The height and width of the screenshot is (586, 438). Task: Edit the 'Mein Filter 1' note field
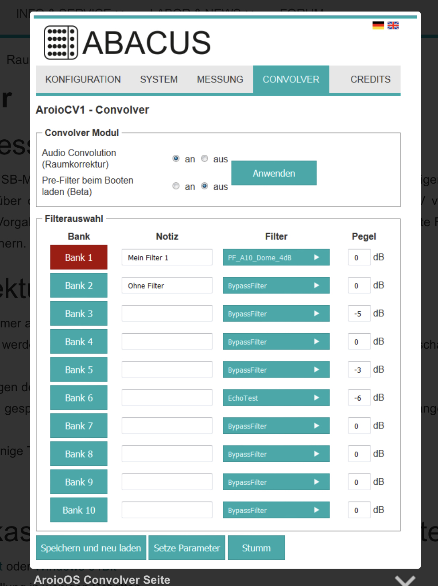[x=167, y=257]
